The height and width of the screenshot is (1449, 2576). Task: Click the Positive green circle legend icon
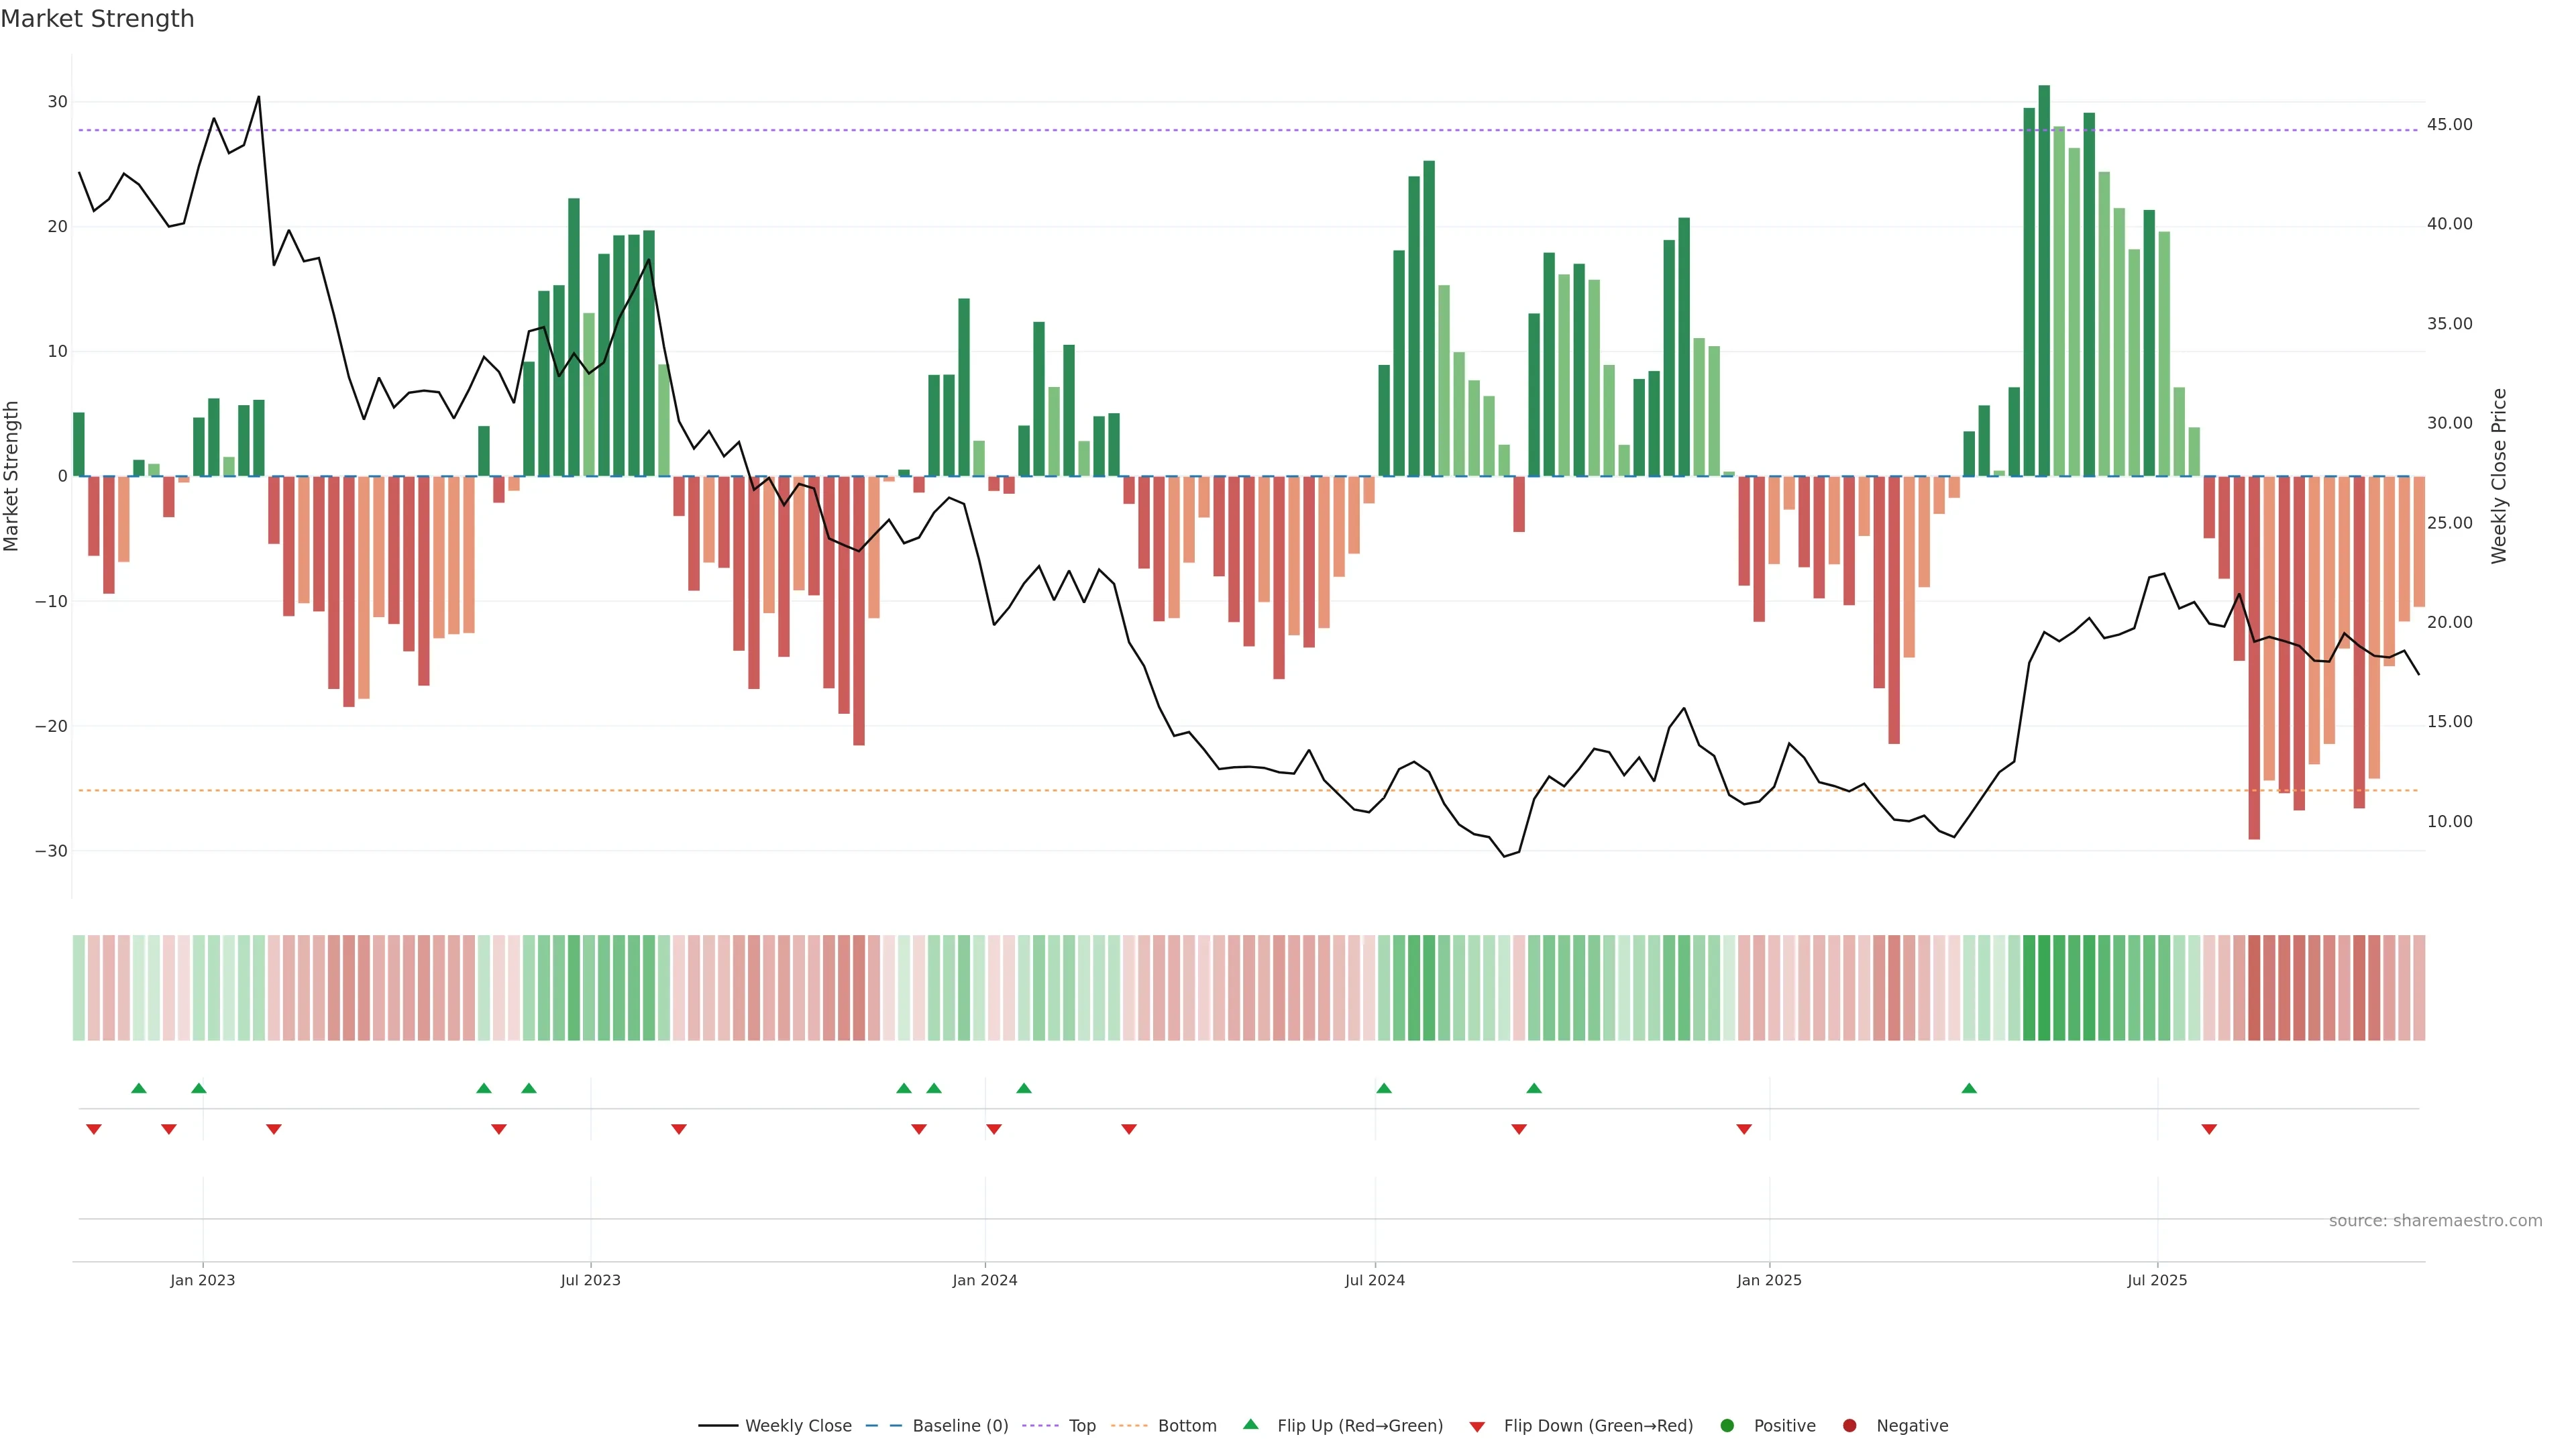tap(1727, 1426)
